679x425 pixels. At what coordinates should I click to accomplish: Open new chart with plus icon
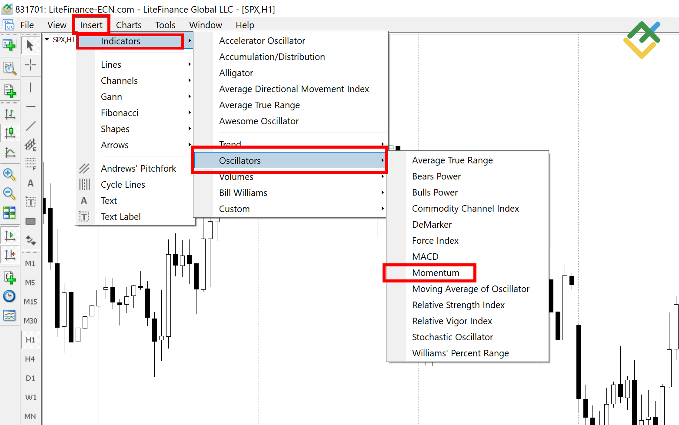tap(9, 45)
